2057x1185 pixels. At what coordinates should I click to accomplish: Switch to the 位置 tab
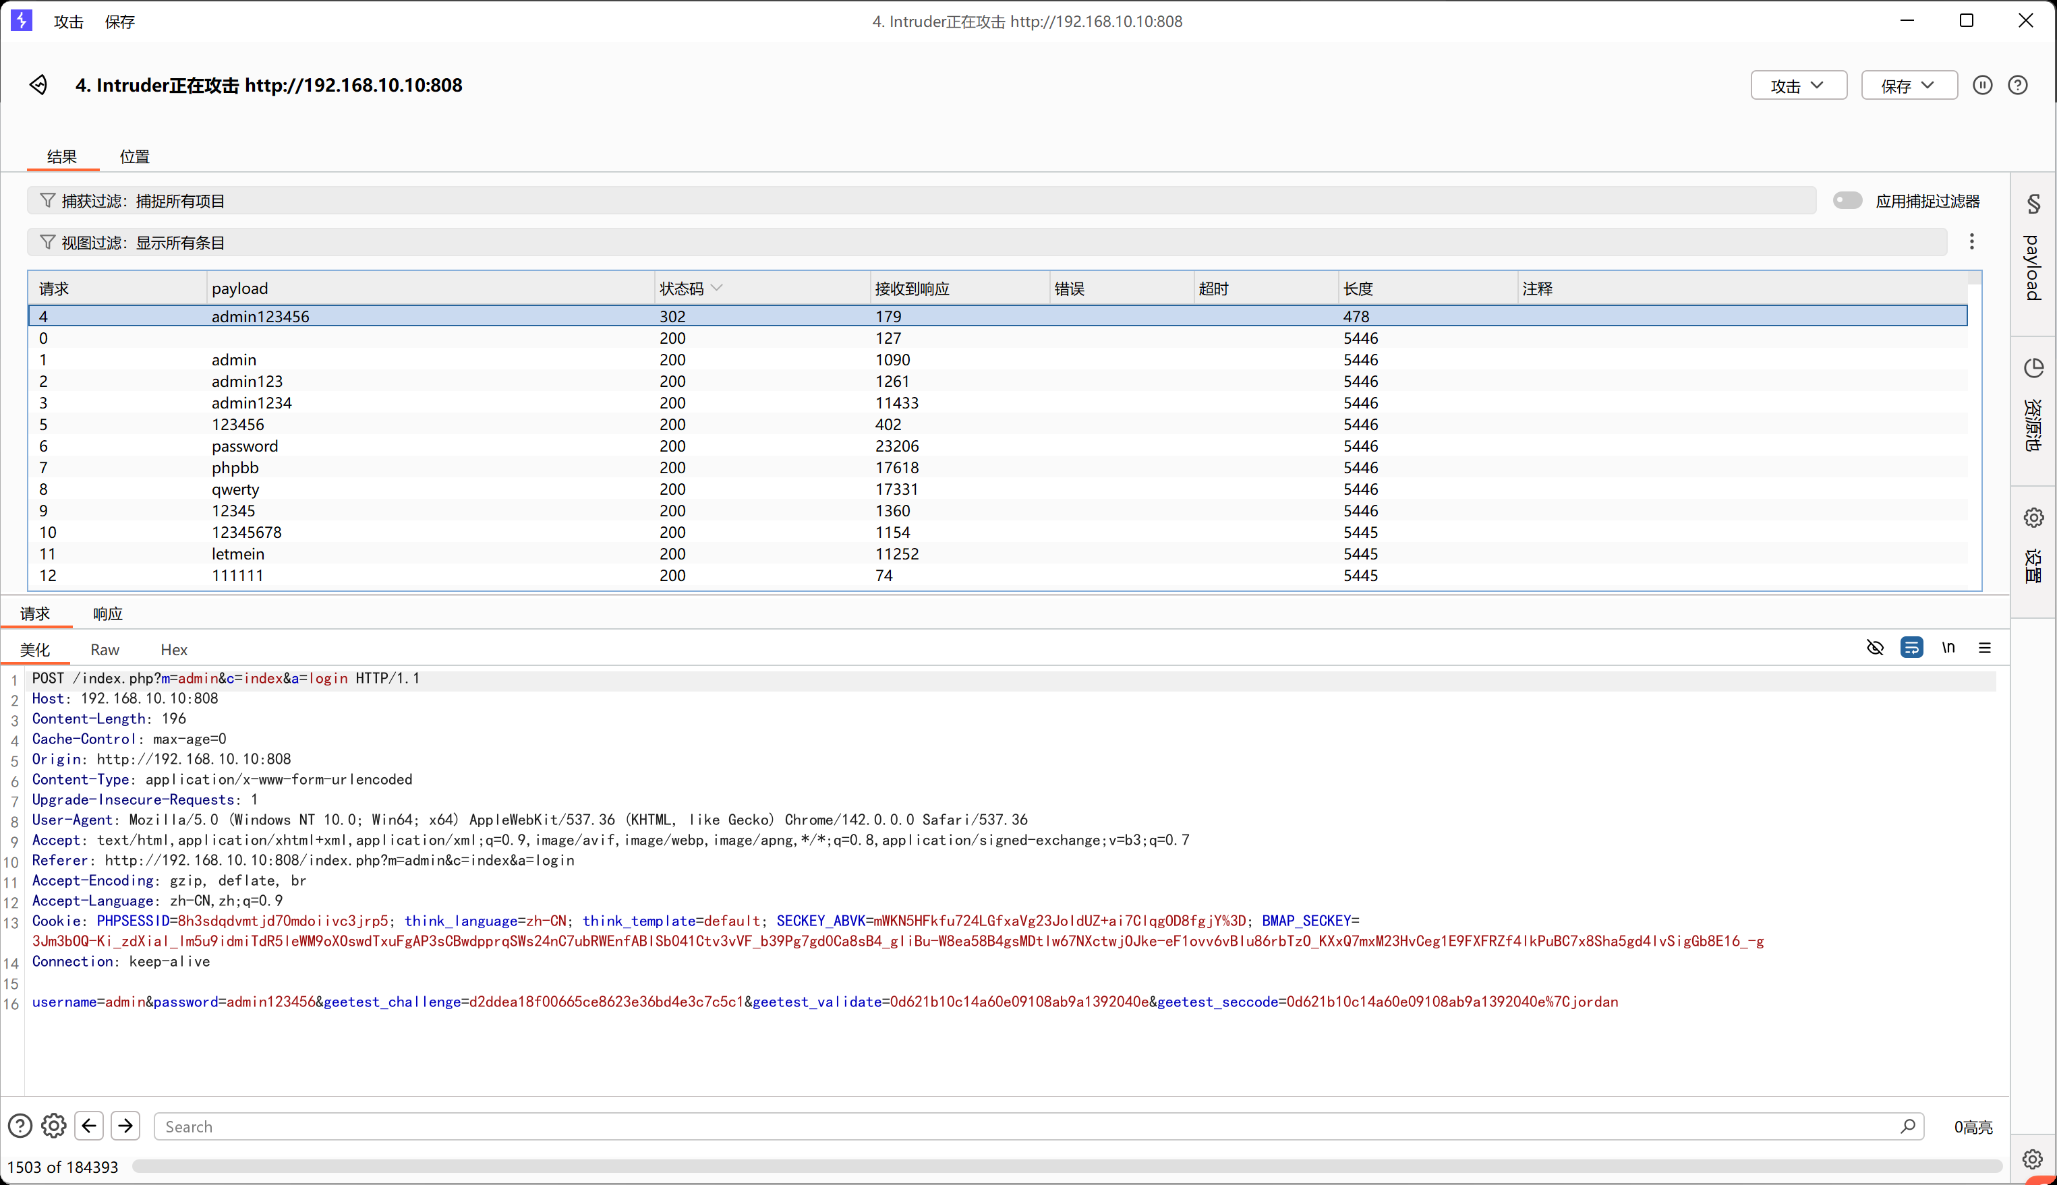134,156
